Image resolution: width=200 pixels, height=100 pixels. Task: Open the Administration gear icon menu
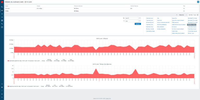pos(2,27)
